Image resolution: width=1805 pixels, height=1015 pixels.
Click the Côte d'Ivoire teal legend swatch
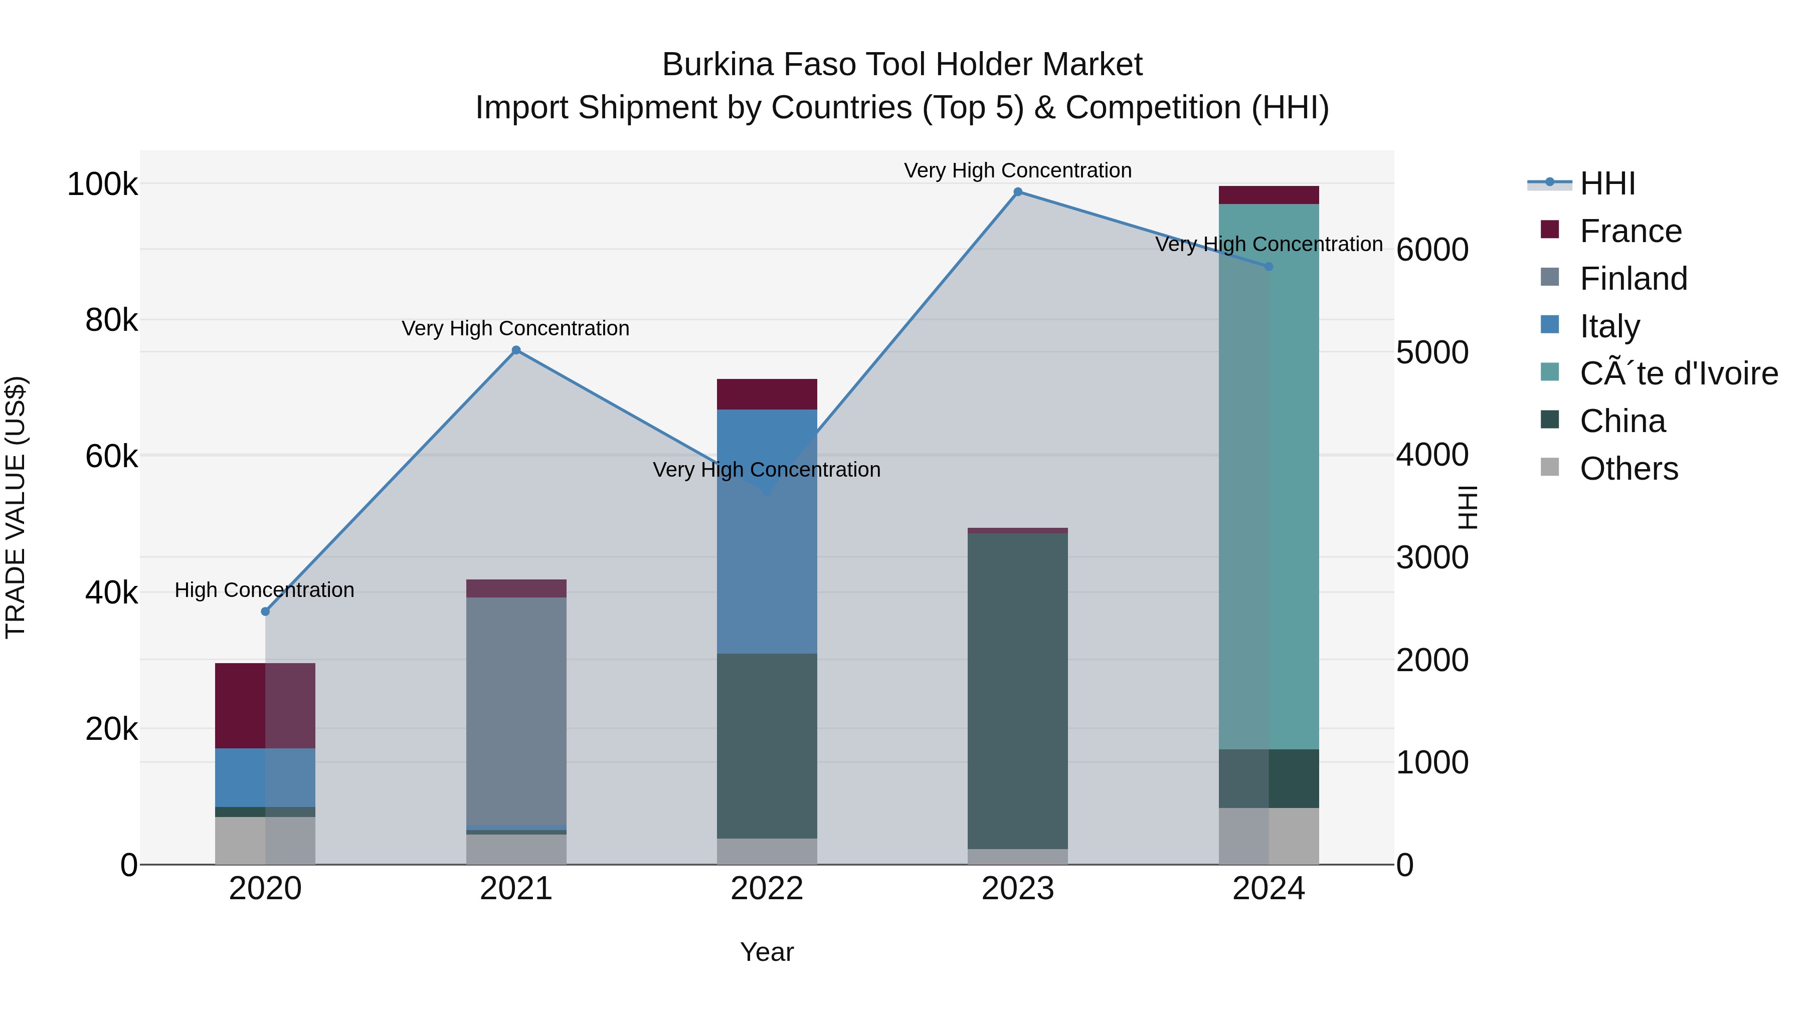point(1550,372)
